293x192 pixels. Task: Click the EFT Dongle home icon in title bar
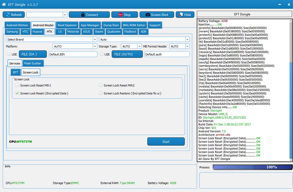4,5
